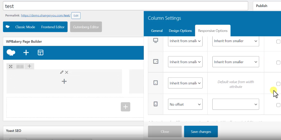Add element inside the first column
The image size is (281, 140).
(x=64, y=81)
